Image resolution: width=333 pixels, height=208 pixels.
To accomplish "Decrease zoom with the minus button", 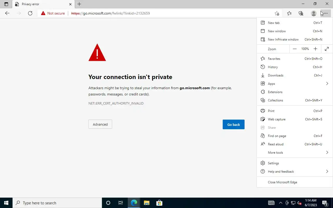I will (294, 49).
